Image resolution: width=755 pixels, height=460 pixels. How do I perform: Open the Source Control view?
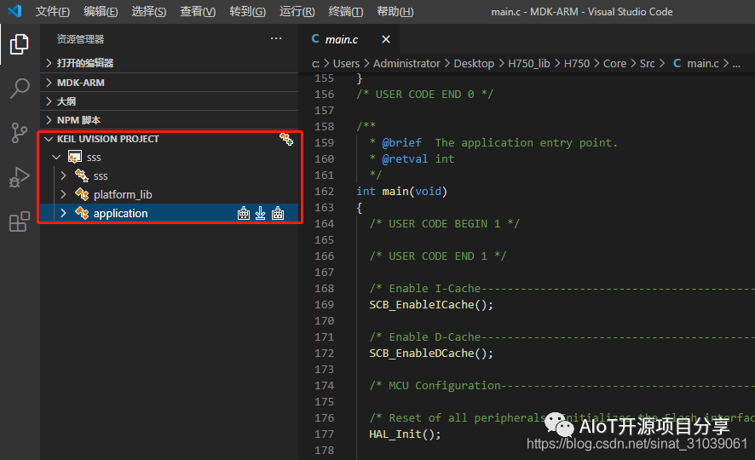tap(20, 133)
